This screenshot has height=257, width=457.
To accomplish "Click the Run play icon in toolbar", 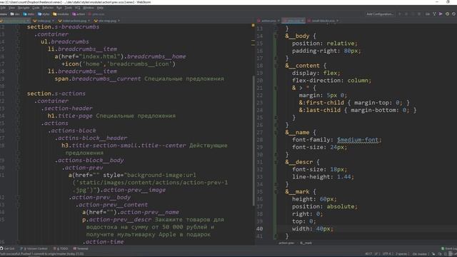I will 400,14.
